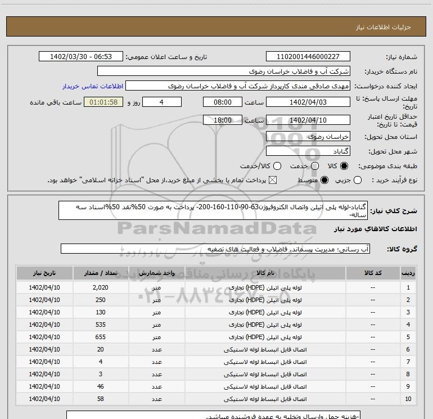The image size is (433, 419).
Task: Click quantity 46 in row 9
Action: pyautogui.click(x=101, y=386)
